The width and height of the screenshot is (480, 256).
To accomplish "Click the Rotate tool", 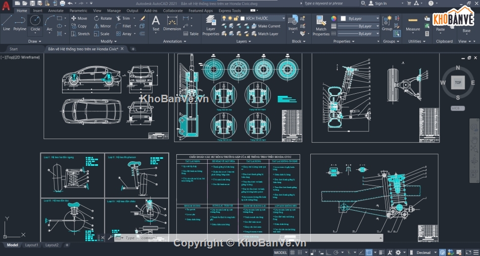I will (x=103, y=18).
